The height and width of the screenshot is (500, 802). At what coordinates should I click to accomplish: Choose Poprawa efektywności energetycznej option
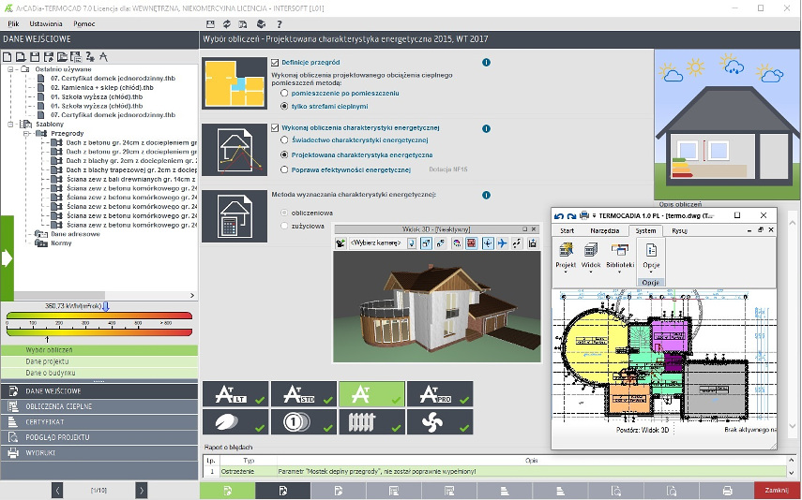tap(284, 169)
